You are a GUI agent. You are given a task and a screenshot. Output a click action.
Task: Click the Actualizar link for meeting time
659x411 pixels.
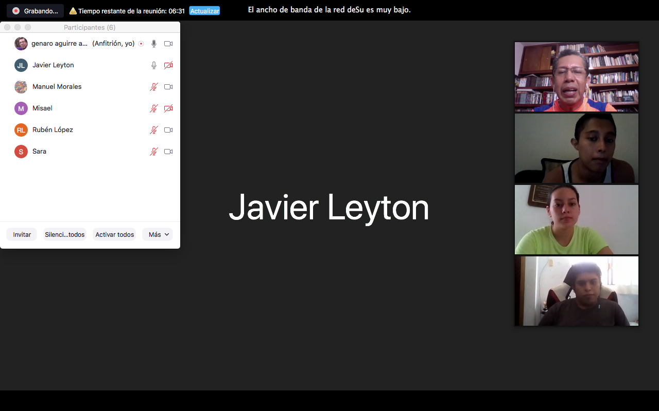point(204,11)
